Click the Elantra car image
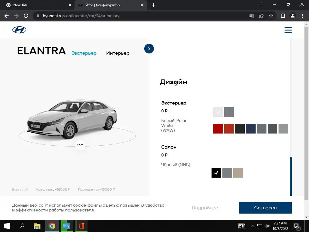The height and width of the screenshot is (232, 309). (72, 119)
